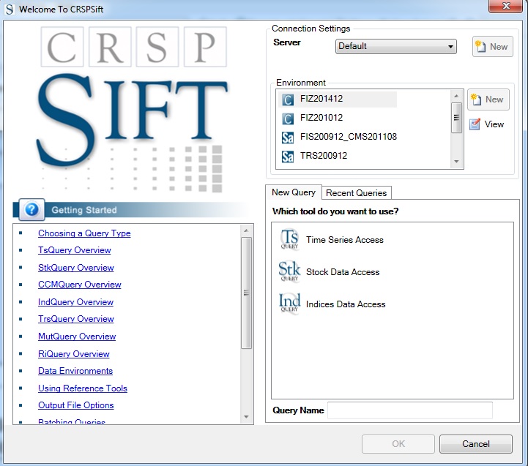The image size is (528, 466).
Task: Click the Getting Started help icon
Action: pyautogui.click(x=31, y=210)
